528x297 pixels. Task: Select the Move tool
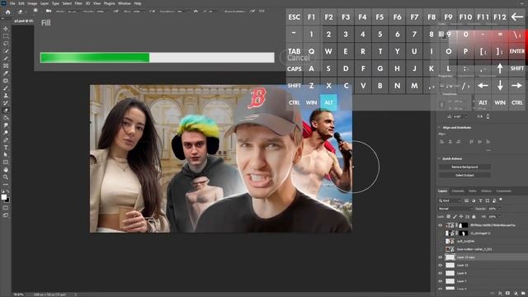click(x=6, y=29)
